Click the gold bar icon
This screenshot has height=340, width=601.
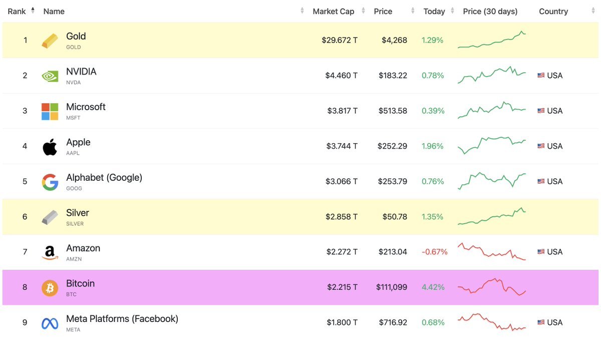(49, 40)
